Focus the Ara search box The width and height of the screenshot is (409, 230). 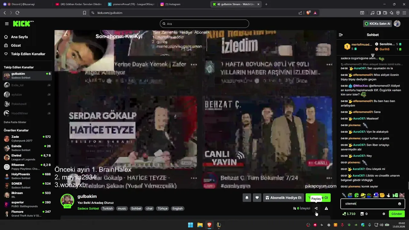[204, 24]
